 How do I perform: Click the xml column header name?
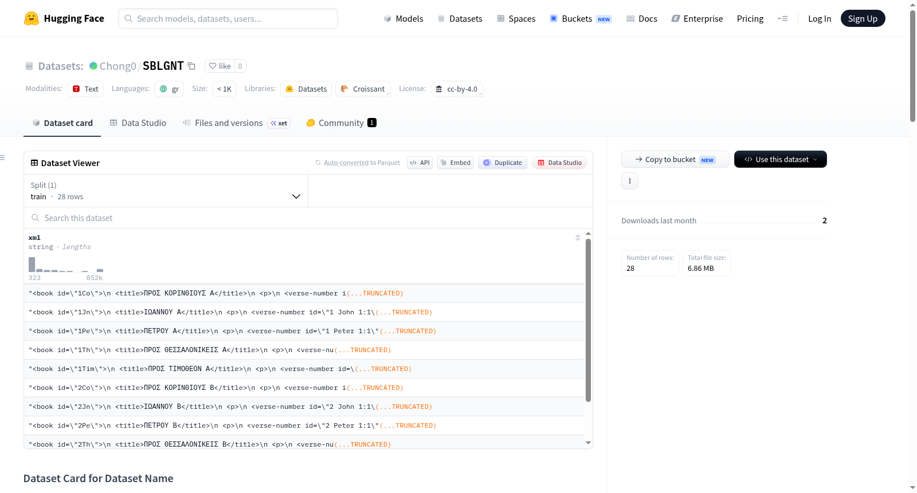click(34, 238)
